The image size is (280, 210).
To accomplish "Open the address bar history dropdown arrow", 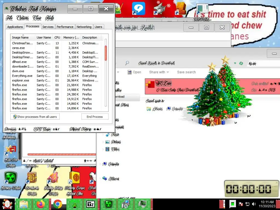I will point(235,63).
